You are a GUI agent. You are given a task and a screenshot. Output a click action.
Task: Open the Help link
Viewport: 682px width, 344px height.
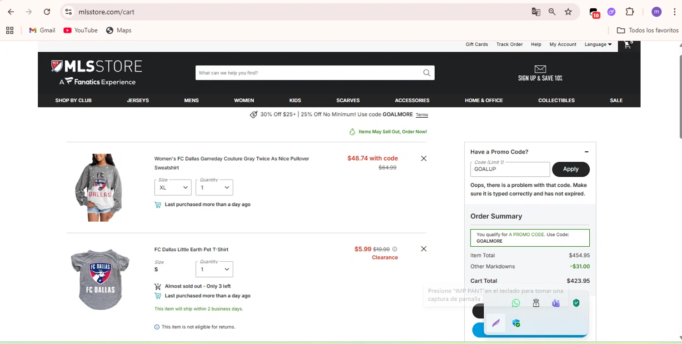pos(536,45)
